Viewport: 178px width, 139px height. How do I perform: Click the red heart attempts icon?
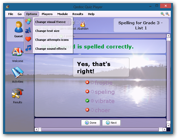coord(28,39)
